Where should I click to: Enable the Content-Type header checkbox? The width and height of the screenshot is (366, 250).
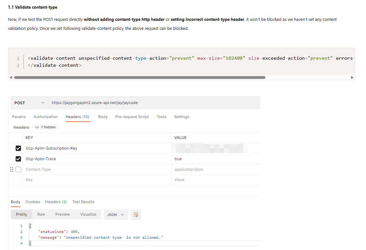pyautogui.click(x=18, y=169)
